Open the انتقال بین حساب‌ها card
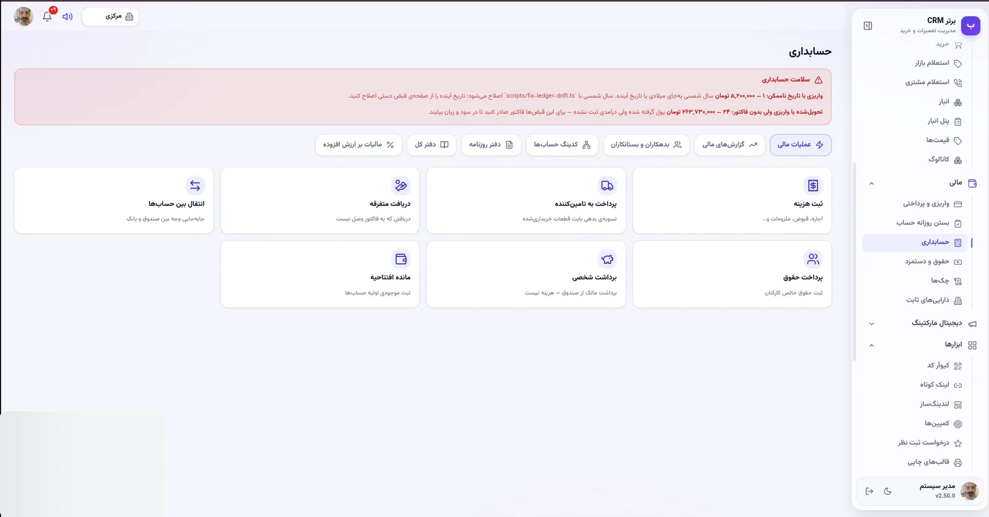The width and height of the screenshot is (989, 517). 114,200
